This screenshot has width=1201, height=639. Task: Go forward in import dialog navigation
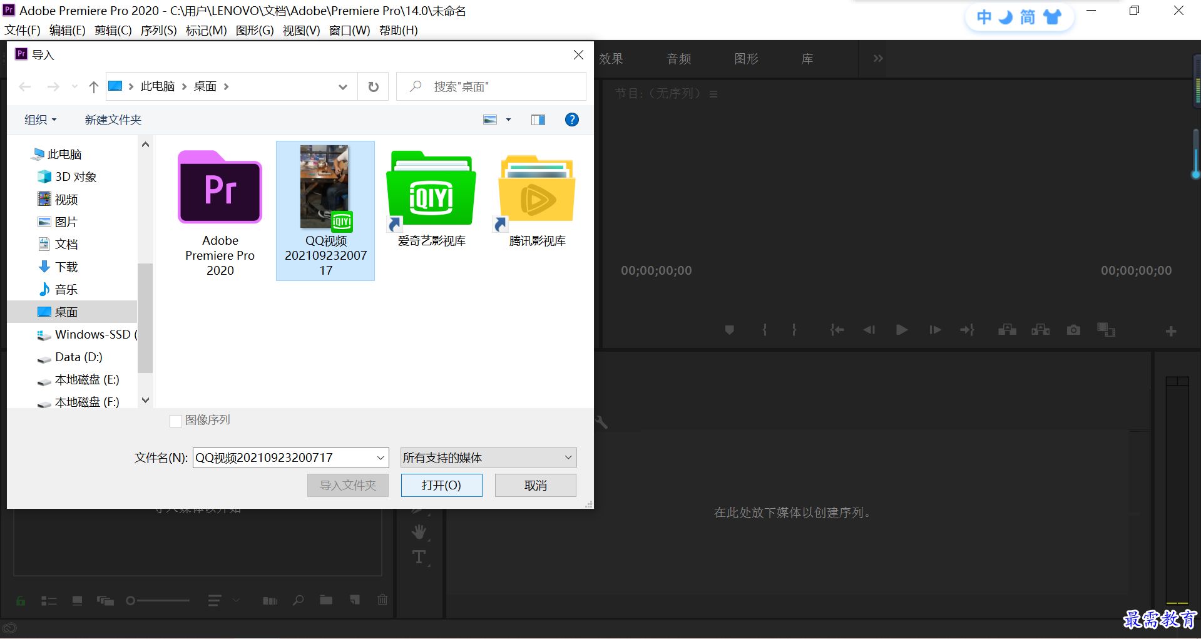(54, 86)
